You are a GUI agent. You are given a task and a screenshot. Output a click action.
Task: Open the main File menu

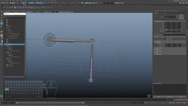[1, 1]
